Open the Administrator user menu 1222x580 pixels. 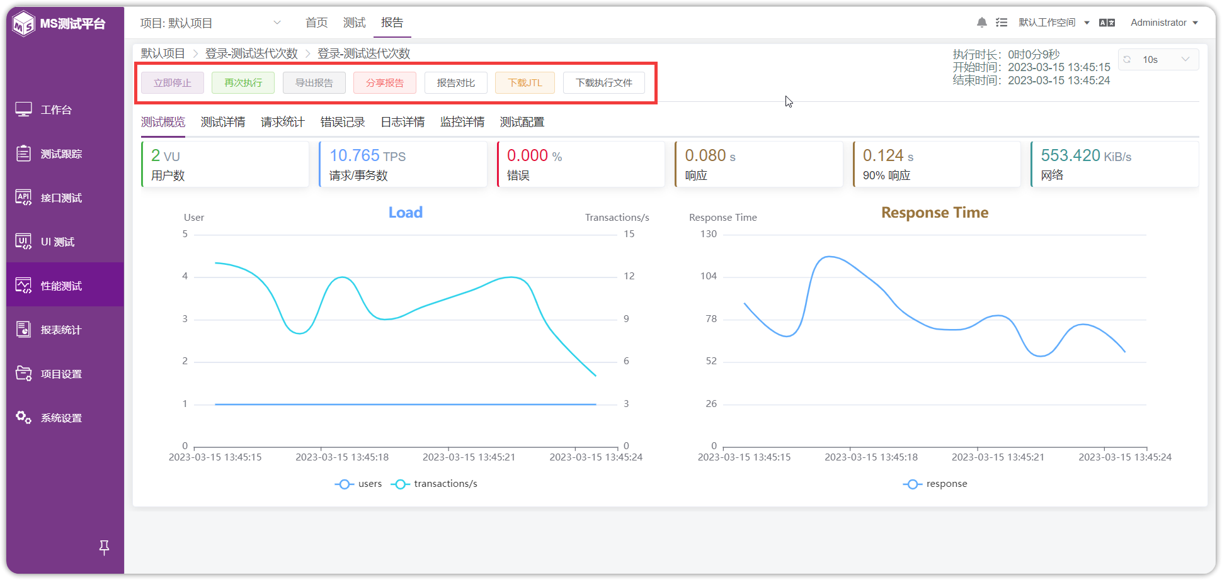pos(1164,23)
